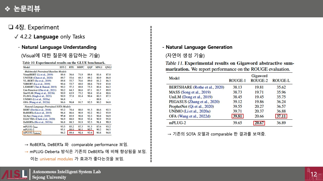
Task: Click the AISL lab logo
Action: (x=14, y=174)
